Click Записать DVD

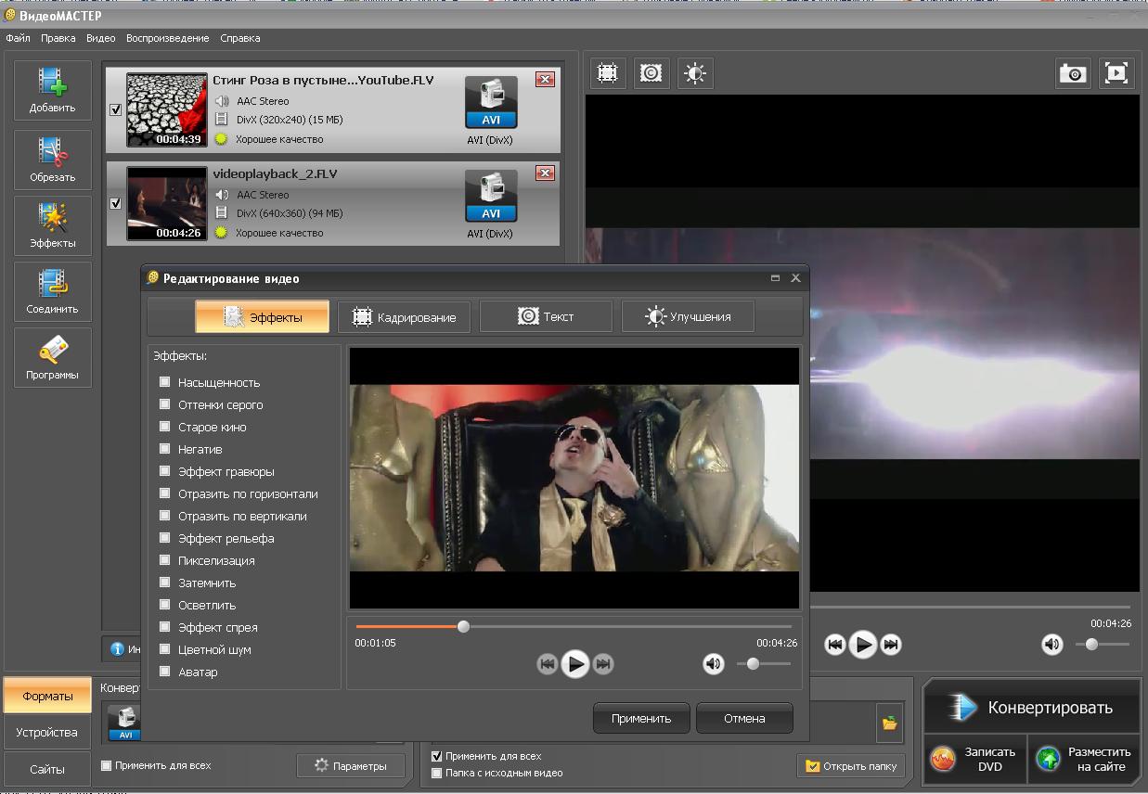[x=975, y=759]
